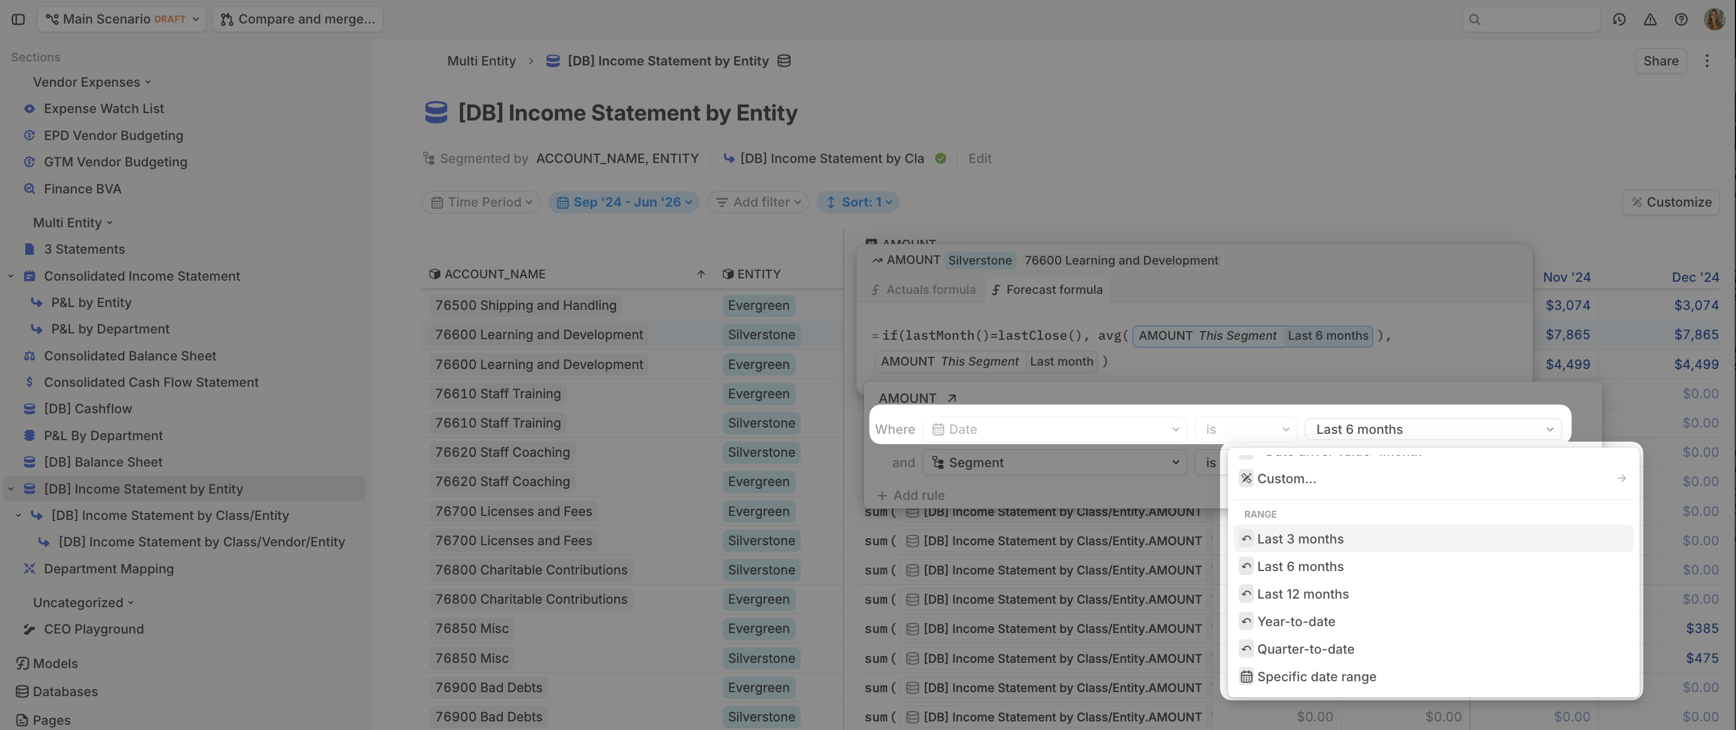Open the Last 6 months range dropdown
Image resolution: width=1736 pixels, height=730 pixels.
(1433, 429)
